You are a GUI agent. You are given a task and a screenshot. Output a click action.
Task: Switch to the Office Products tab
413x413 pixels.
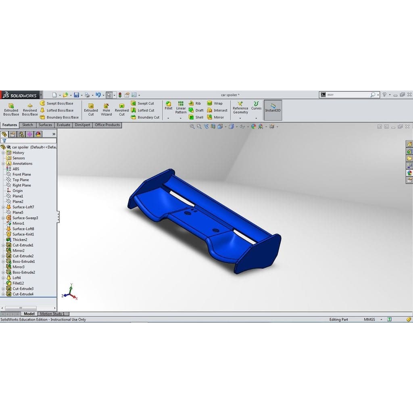coord(107,125)
